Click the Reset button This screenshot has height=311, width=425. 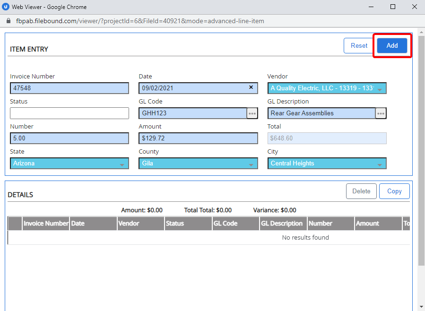tap(359, 46)
